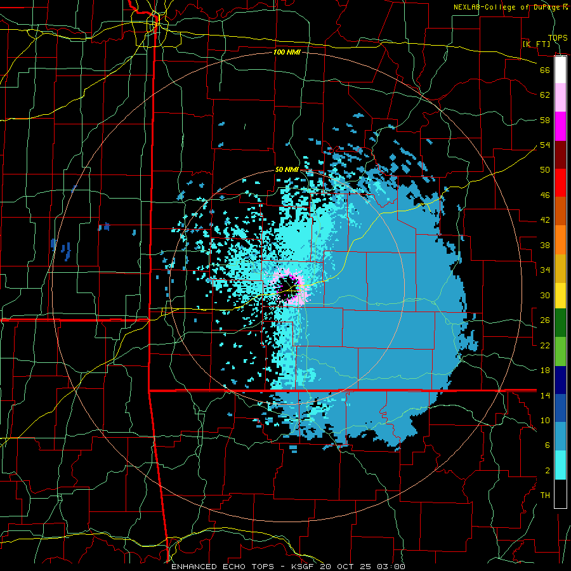Click the bright red 50 kft swatch
Screen dimensions: 571x571
coord(560,183)
